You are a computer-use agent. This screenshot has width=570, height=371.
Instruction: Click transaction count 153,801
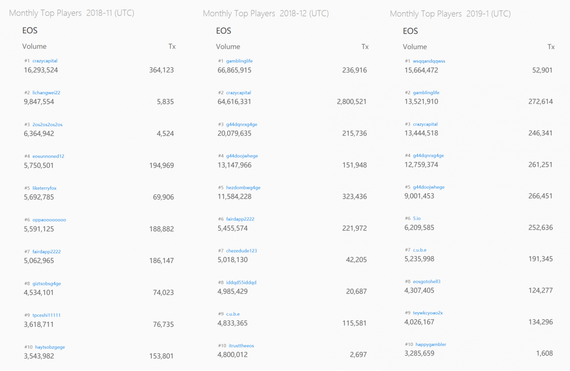162,356
